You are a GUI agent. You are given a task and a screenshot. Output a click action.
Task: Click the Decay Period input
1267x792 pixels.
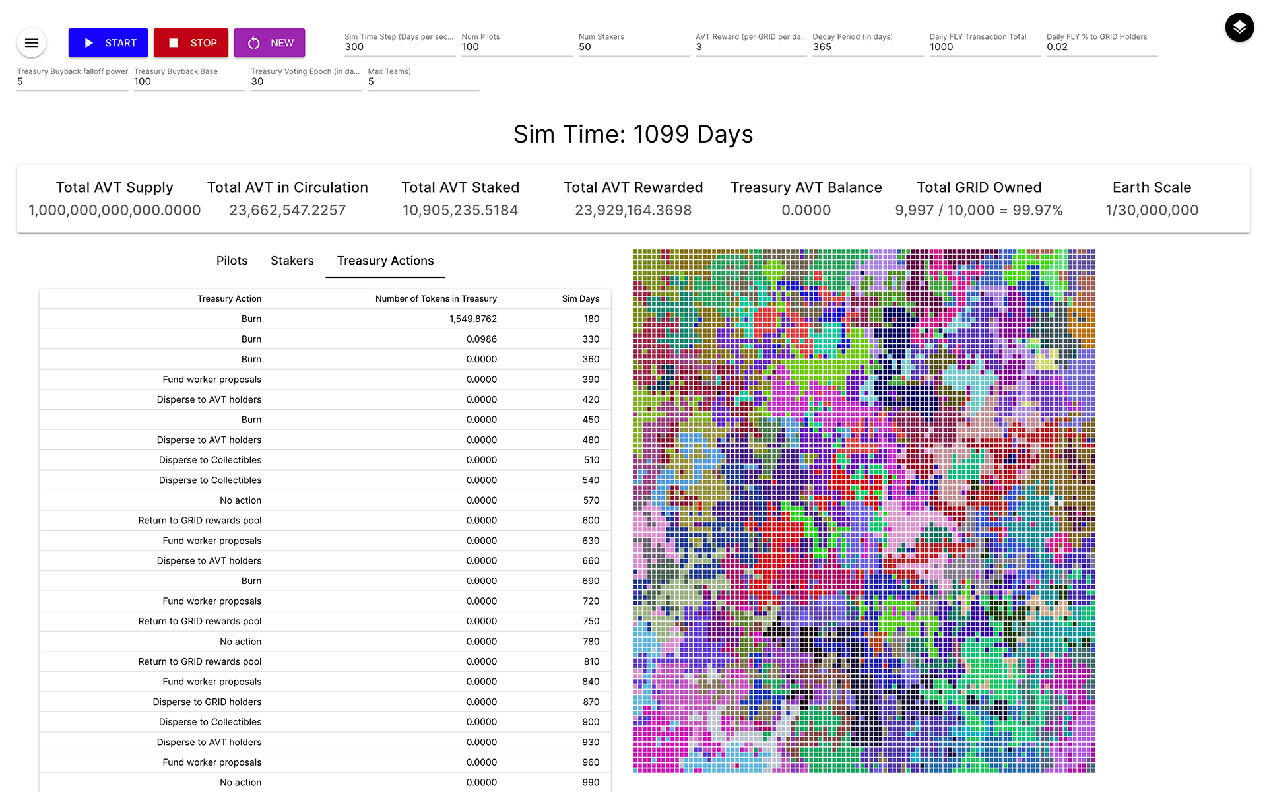pyautogui.click(x=867, y=47)
